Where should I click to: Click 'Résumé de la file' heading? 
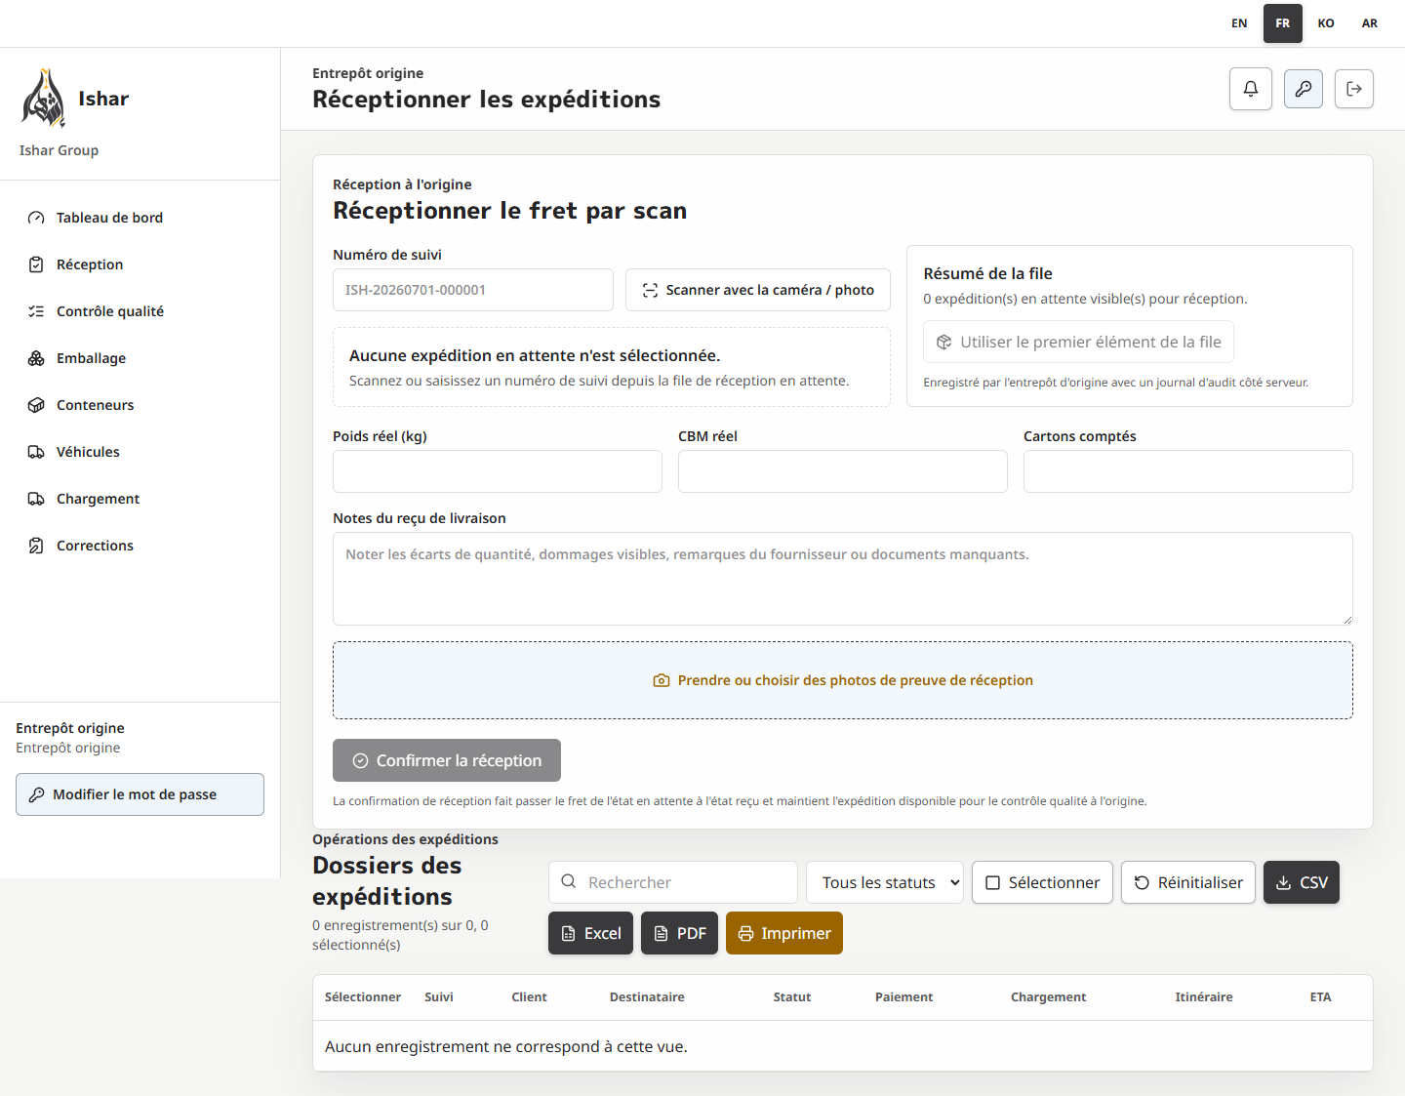pyautogui.click(x=987, y=274)
